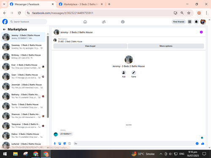The image size is (211, 158).
Task: Open the Chrome profile icon
Action: 199,13
